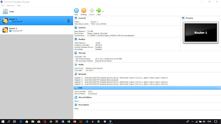Show hidden system tray icons
The image size is (221, 124).
(x=192, y=122)
